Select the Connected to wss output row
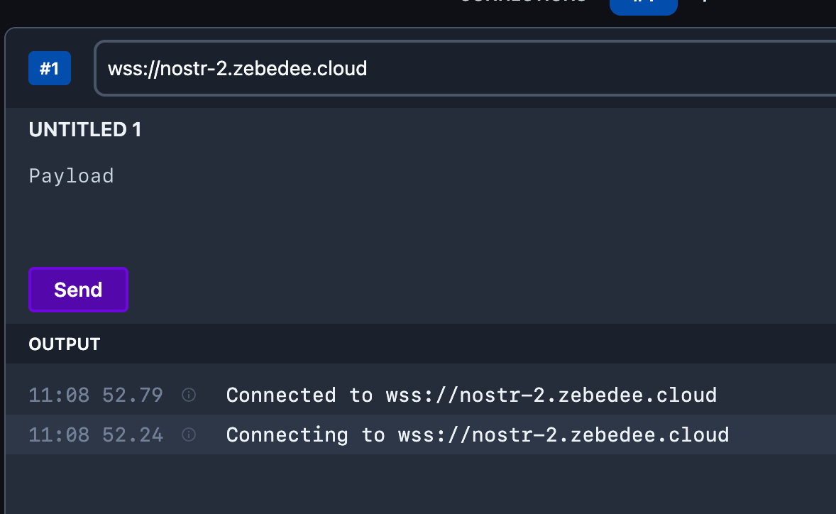Screen dimensions: 836x514 click(x=471, y=395)
